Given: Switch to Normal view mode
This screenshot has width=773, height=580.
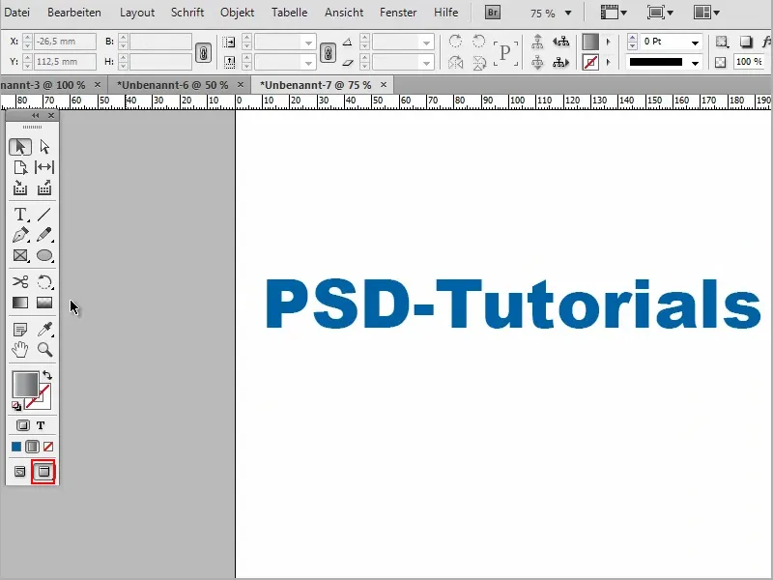Looking at the screenshot, I should (19, 472).
